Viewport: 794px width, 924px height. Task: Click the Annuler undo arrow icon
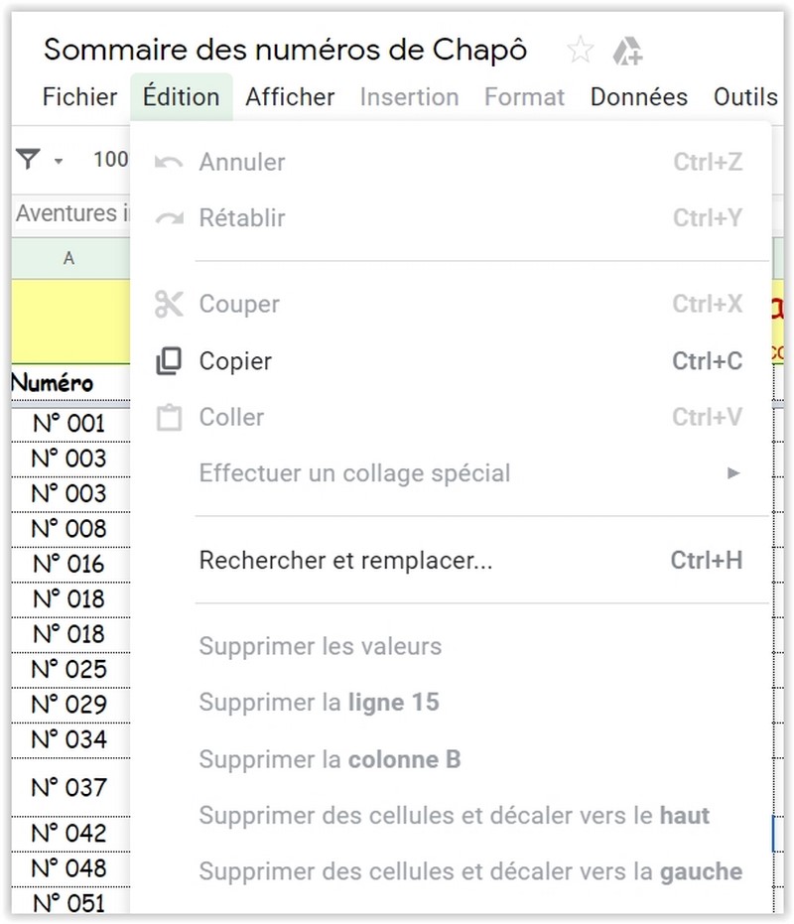[x=169, y=162]
